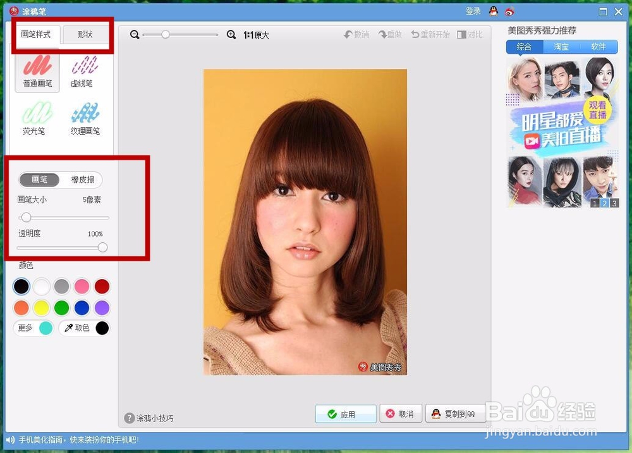Image resolution: width=632 pixels, height=453 pixels.
Task: Maximize the 涂鸦笔 window
Action: pyautogui.click(x=603, y=11)
